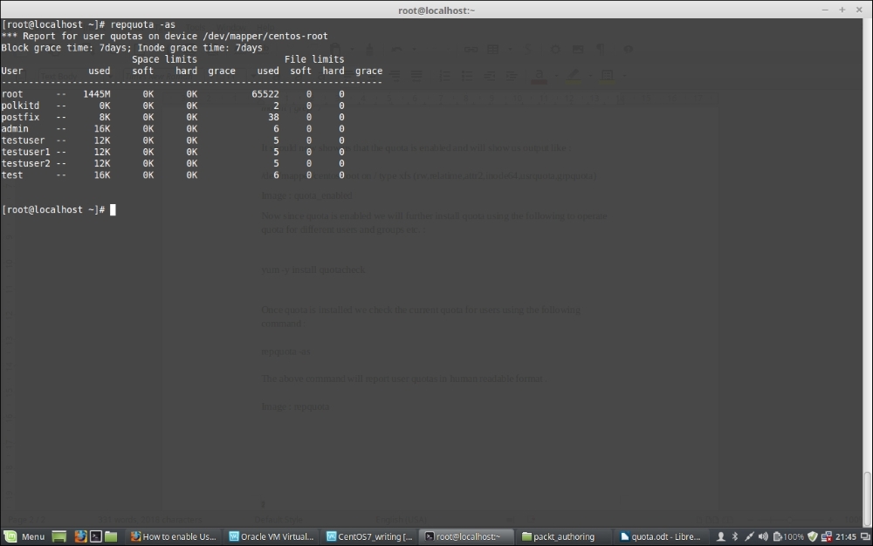Open the volume speaker tray icon

763,536
